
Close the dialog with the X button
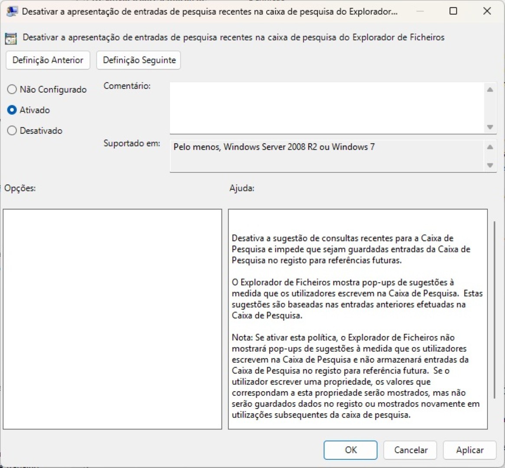[487, 11]
